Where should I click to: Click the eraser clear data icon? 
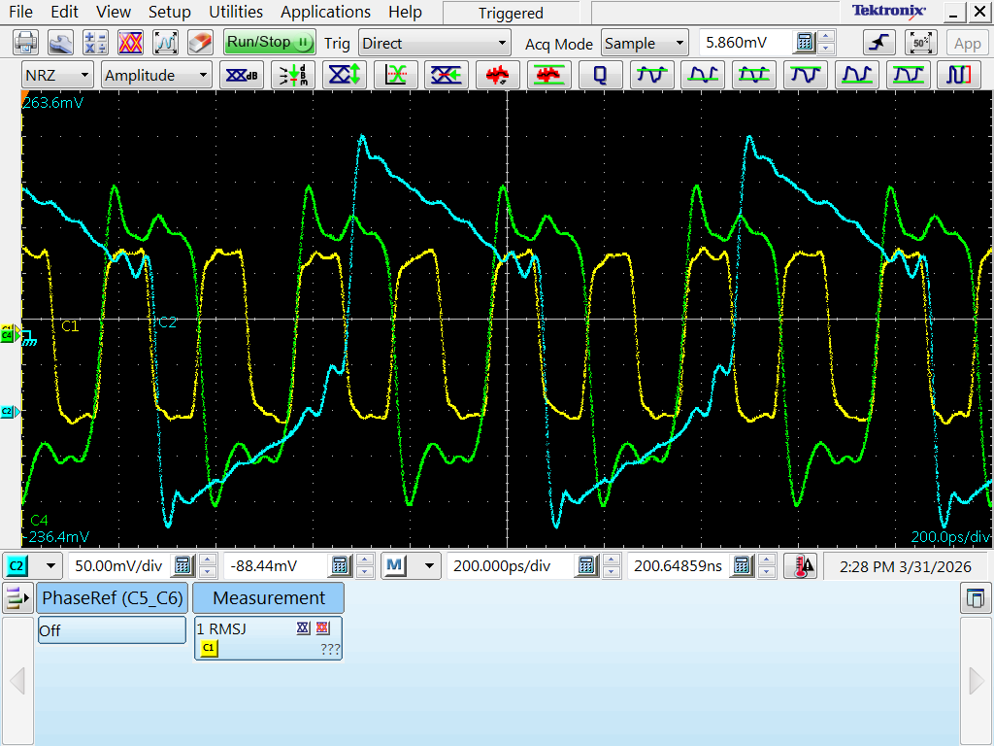point(199,43)
